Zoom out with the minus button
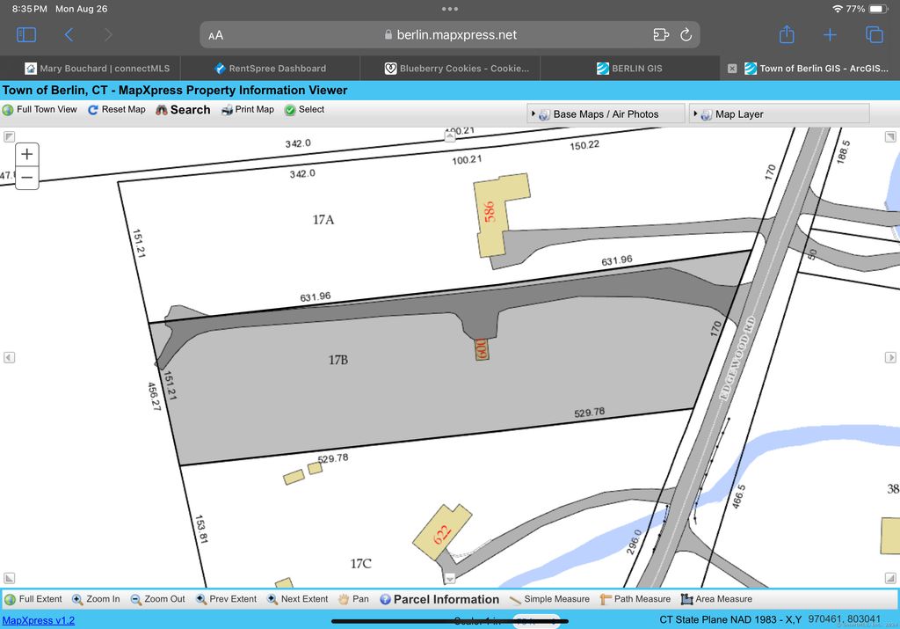Screen dimensions: 900x629 (27, 177)
